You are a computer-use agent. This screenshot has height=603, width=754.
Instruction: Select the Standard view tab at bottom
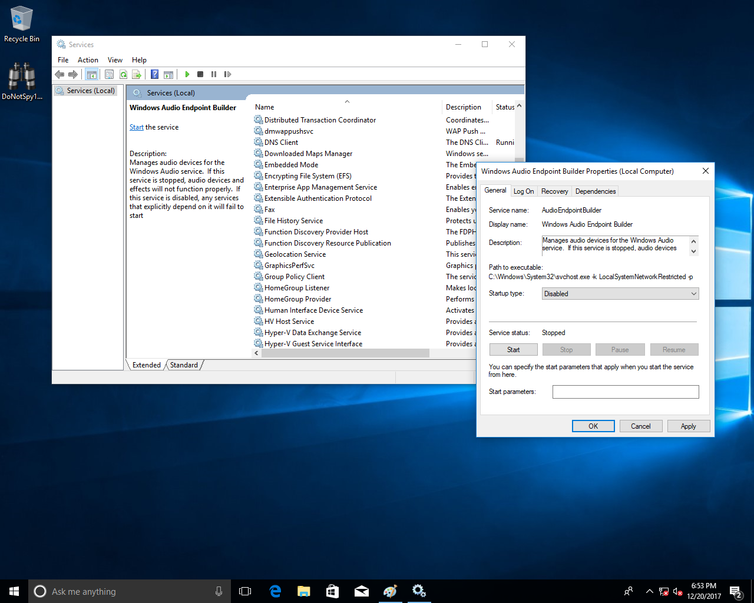pos(184,365)
